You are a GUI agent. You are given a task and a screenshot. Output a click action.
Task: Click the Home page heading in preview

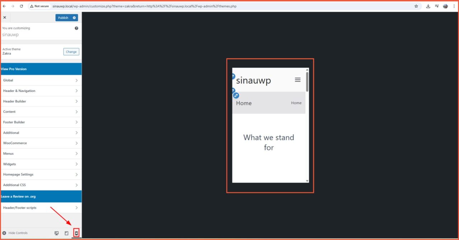tap(244, 103)
